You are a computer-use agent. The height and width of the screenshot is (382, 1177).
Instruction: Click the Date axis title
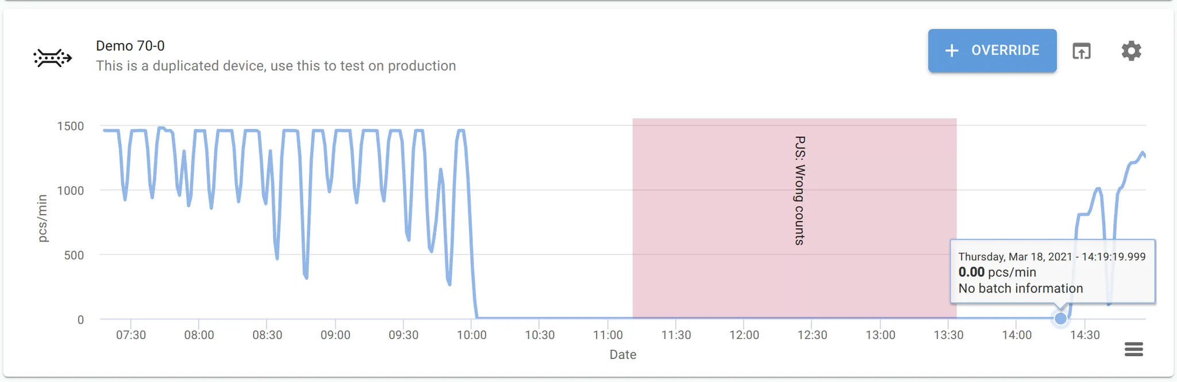click(622, 354)
